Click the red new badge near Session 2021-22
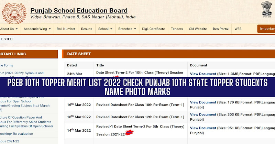The width and height of the screenshot is (275, 144). click(x=129, y=132)
